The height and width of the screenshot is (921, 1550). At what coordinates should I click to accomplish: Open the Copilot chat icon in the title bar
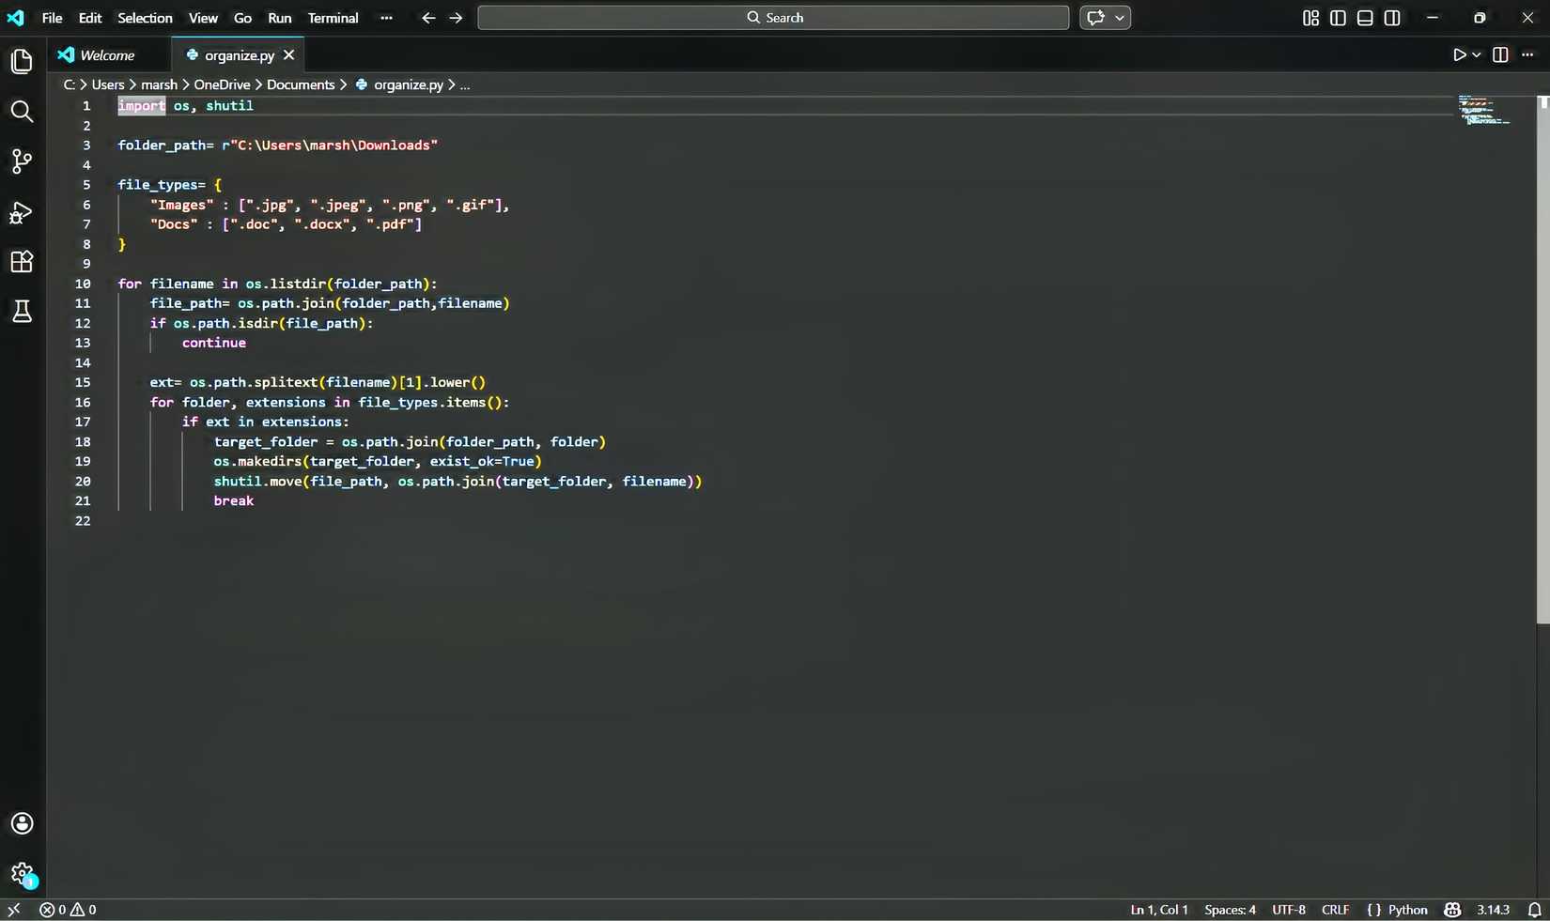1095,18
